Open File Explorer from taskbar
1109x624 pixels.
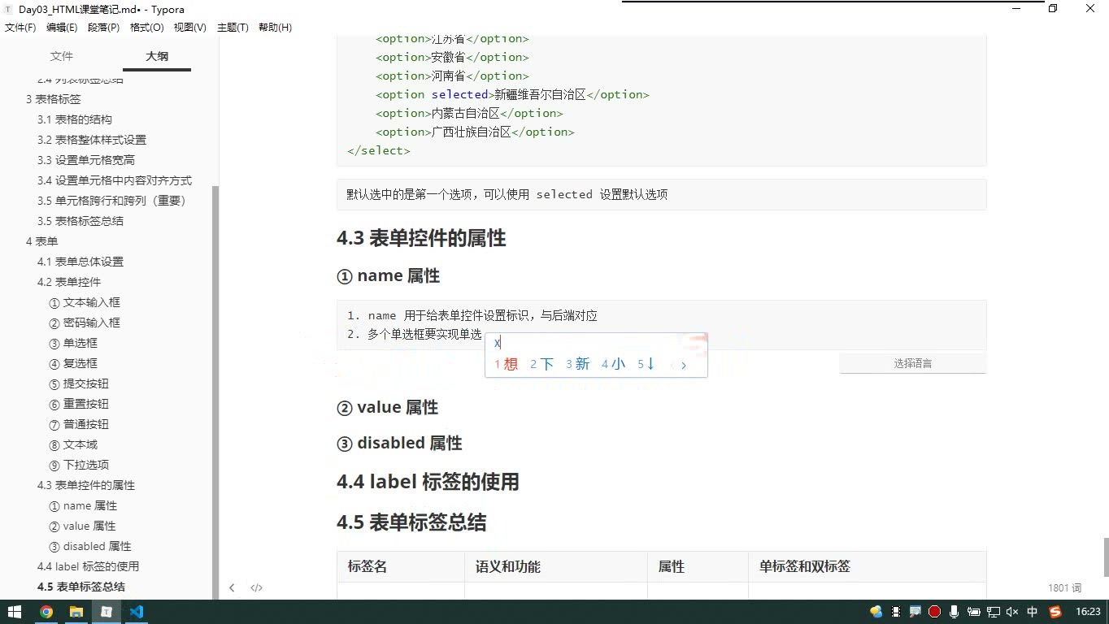76,612
